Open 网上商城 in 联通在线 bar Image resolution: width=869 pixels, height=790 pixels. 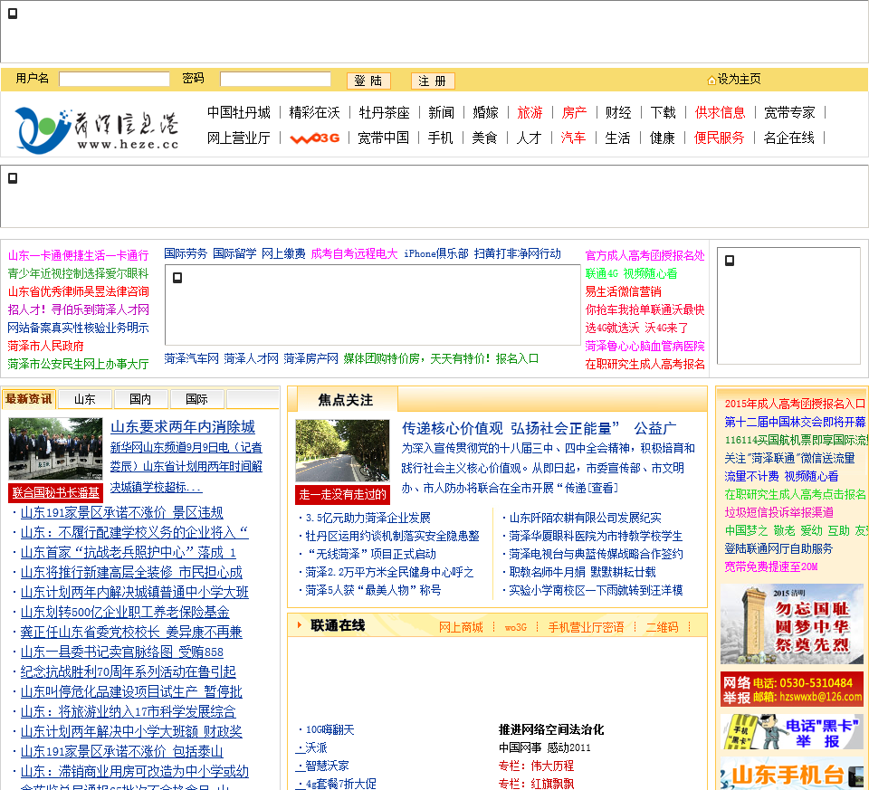point(461,627)
